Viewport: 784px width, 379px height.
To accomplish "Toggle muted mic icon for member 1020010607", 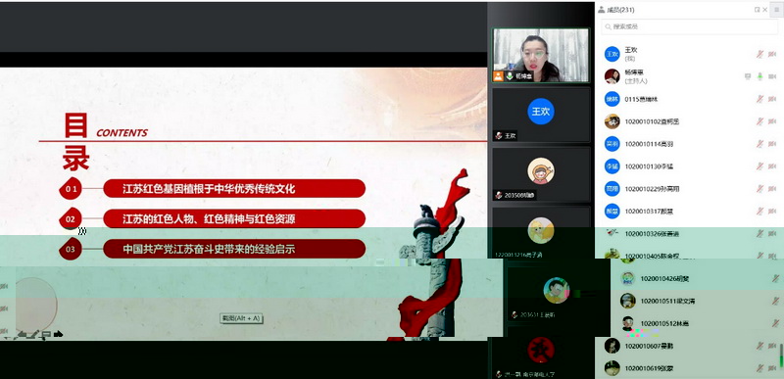I will click(759, 346).
